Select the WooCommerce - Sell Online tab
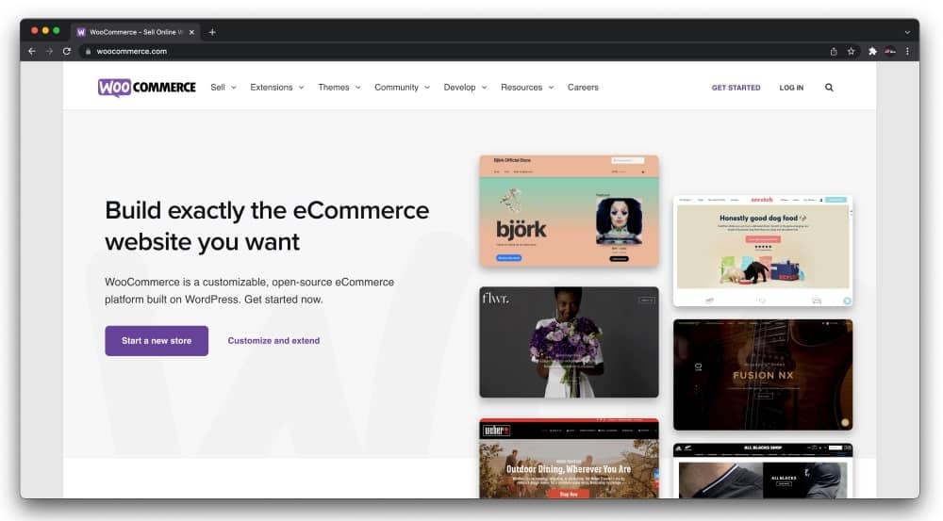This screenshot has height=521, width=943. point(136,32)
